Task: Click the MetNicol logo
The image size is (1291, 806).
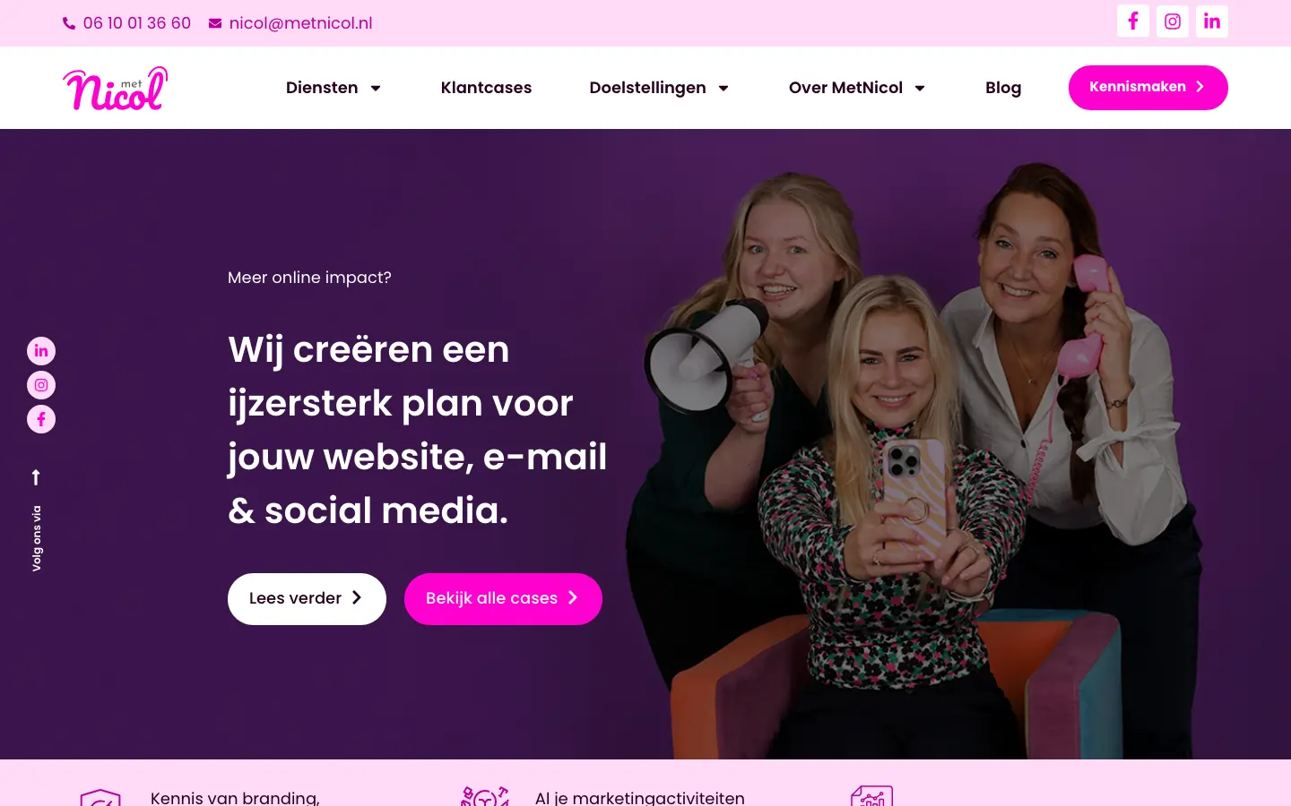Action: coord(116,88)
